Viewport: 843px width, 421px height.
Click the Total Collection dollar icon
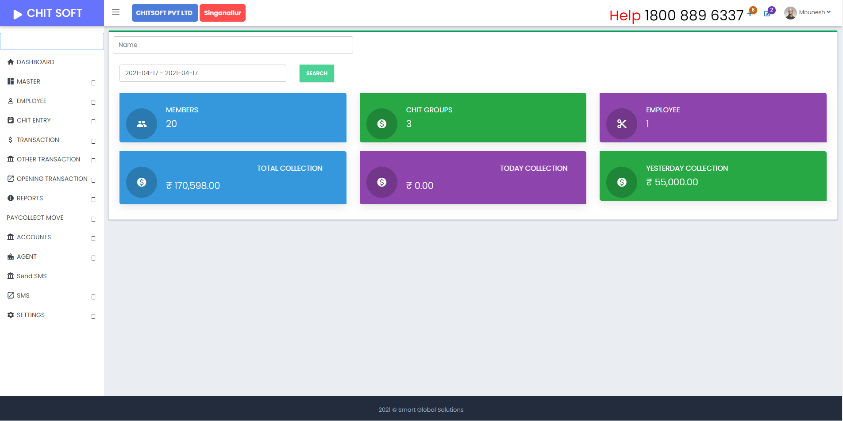[x=142, y=182]
